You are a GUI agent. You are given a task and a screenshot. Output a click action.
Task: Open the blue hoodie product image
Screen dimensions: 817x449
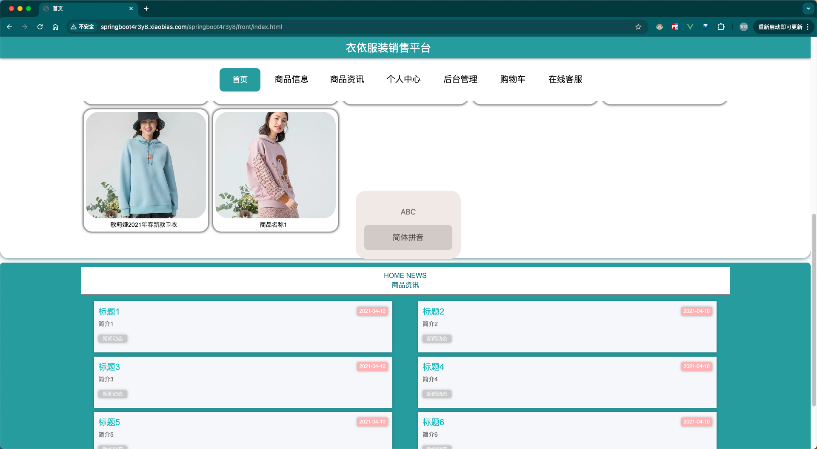tap(146, 165)
